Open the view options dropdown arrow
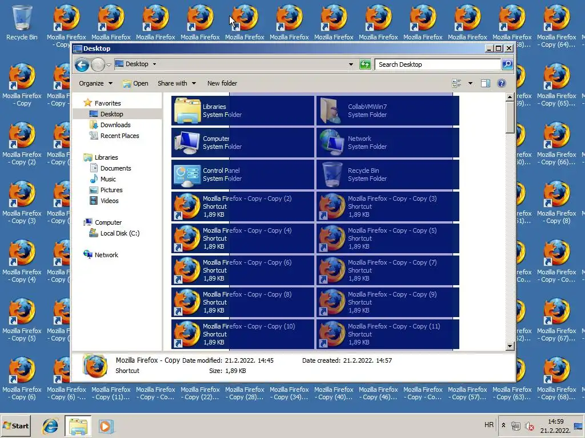 (470, 83)
